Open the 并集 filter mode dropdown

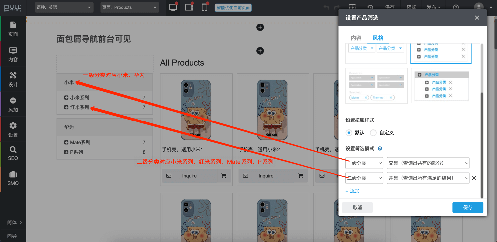[428, 178]
